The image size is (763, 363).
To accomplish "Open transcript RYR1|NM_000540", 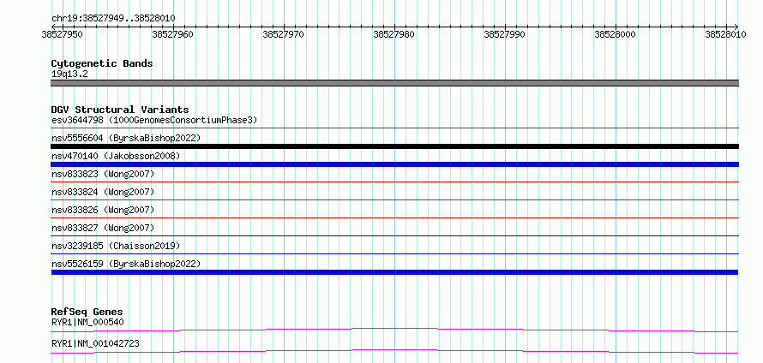I will pos(87,322).
